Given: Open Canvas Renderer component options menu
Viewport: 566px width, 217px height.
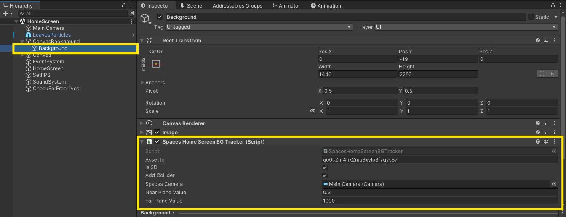Looking at the screenshot, I should click(555, 123).
